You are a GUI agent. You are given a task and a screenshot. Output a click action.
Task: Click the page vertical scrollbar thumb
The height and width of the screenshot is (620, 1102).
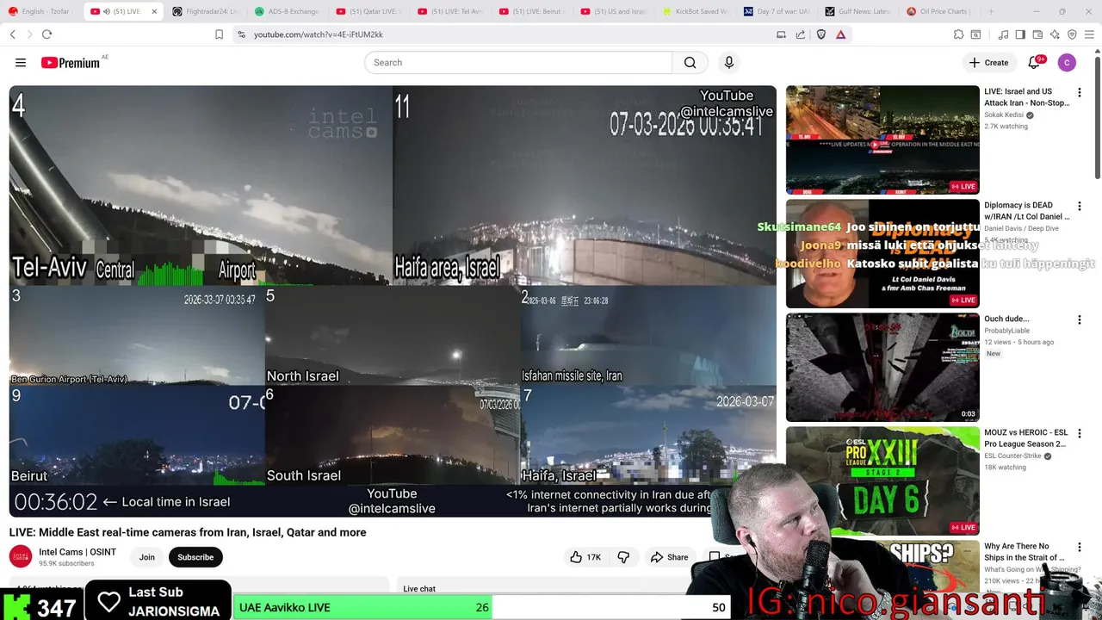click(x=1098, y=116)
